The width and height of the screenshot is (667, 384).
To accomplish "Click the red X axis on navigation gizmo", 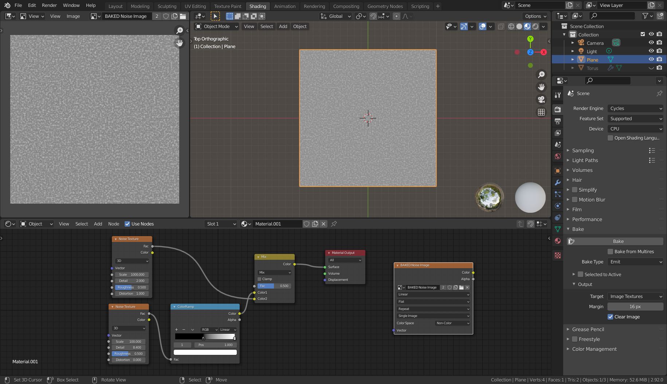I will tap(544, 52).
